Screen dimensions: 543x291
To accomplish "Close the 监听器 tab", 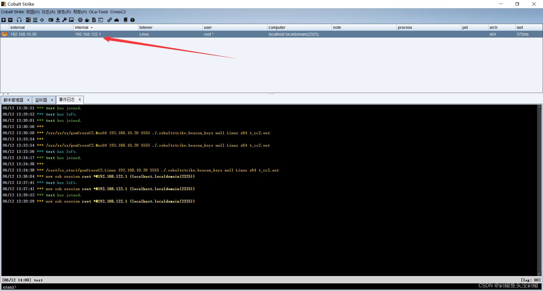I will 52,100.
